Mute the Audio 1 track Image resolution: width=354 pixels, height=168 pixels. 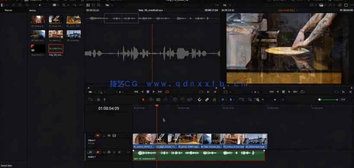pyautogui.click(x=119, y=152)
